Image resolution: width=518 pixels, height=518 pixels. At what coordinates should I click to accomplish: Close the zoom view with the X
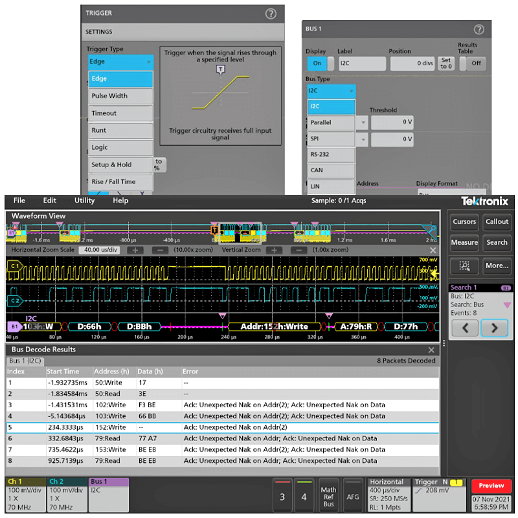[x=433, y=250]
